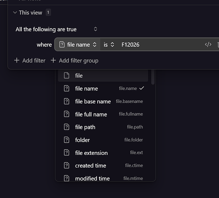
Task: Click the plus icon next to Add filter group
Action: pos(53,61)
